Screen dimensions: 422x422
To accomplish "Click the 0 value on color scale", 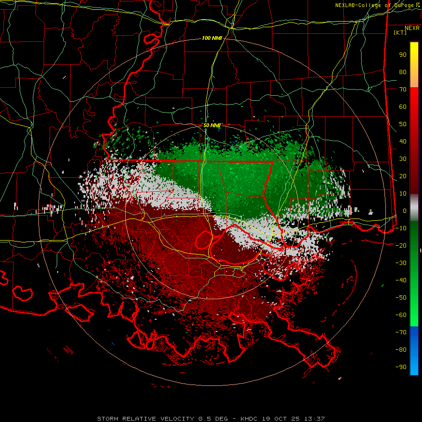I will point(405,211).
